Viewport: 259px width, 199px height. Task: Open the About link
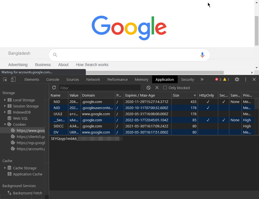(63, 65)
